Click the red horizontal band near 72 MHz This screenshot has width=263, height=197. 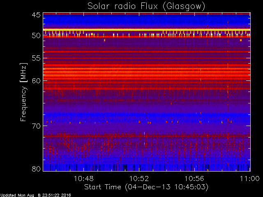pyautogui.click(x=147, y=136)
